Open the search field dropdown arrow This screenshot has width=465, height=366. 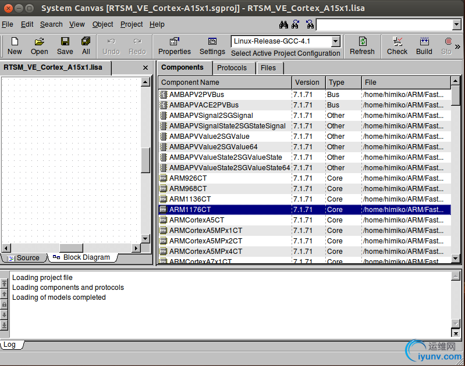(x=456, y=24)
